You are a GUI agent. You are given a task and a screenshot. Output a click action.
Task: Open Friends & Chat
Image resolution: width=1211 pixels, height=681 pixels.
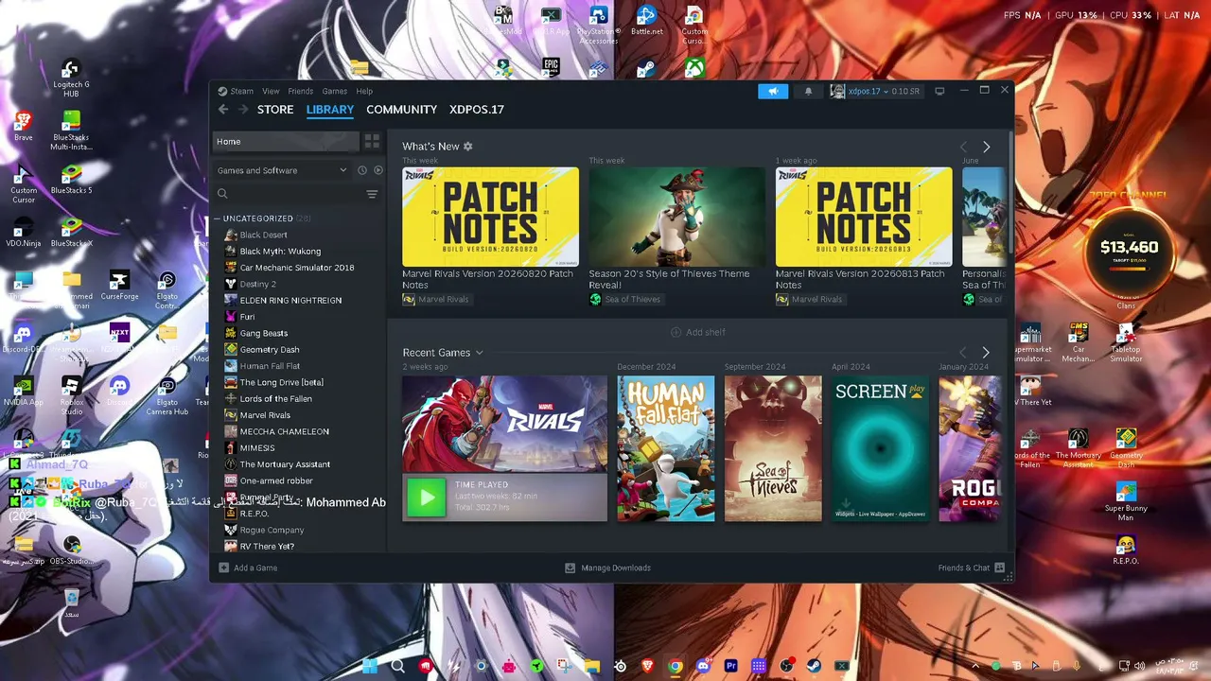point(971,567)
